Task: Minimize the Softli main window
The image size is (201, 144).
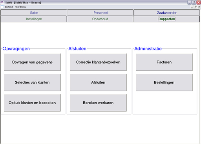Action: (189, 2)
